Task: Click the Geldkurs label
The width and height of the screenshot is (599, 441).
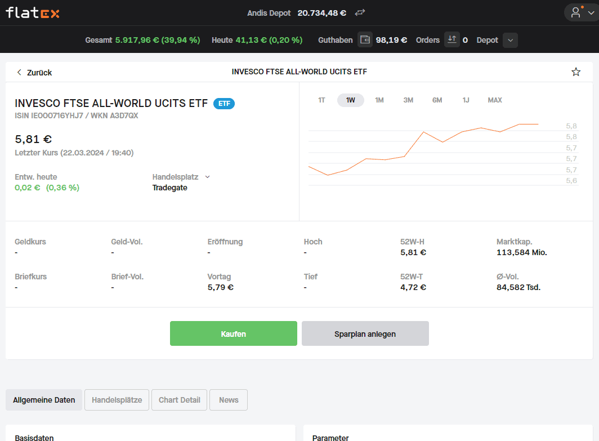Action: coord(30,242)
